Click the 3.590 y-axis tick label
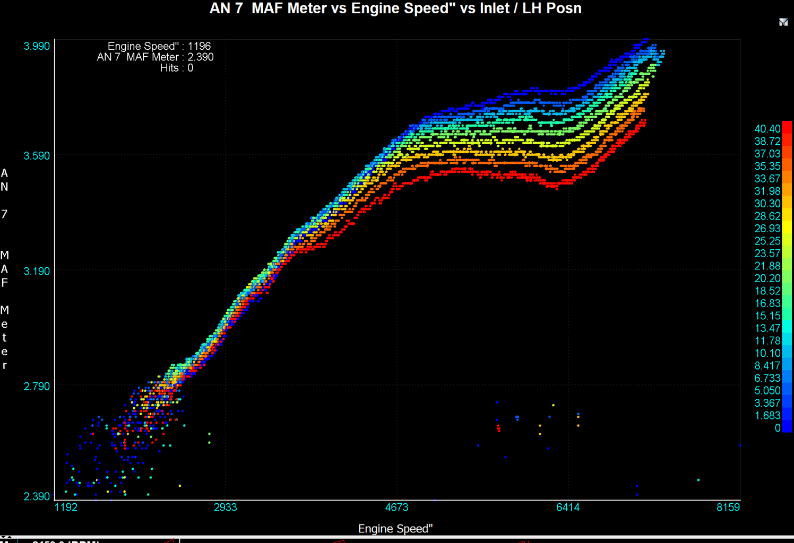The height and width of the screenshot is (543, 794). point(37,156)
